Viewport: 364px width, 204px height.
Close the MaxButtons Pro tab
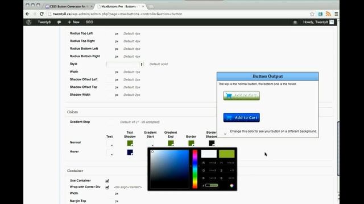coord(143,6)
